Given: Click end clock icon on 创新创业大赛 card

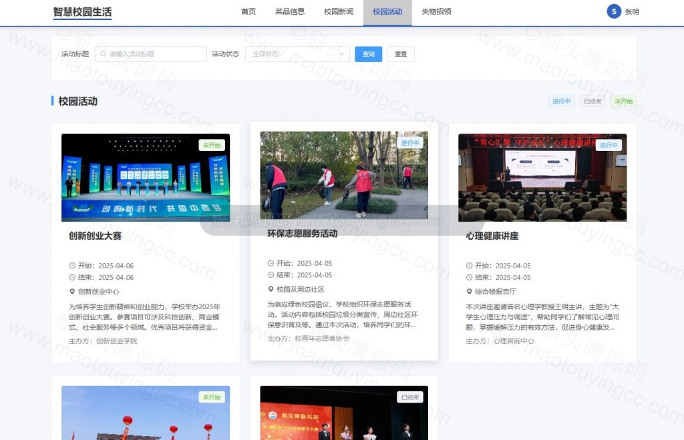Looking at the screenshot, I should pyautogui.click(x=72, y=277).
